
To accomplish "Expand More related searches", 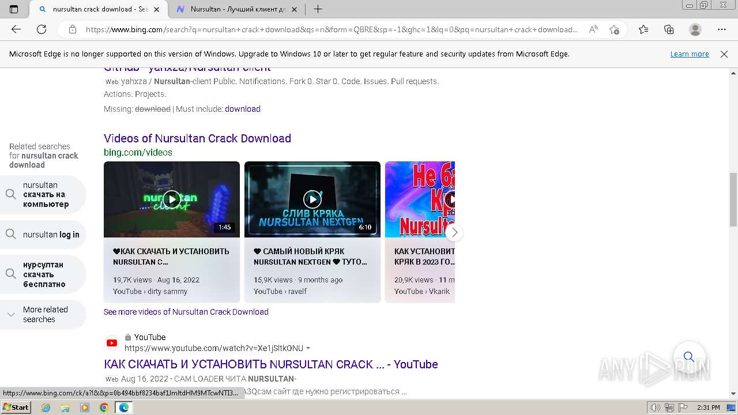I will (43, 315).
